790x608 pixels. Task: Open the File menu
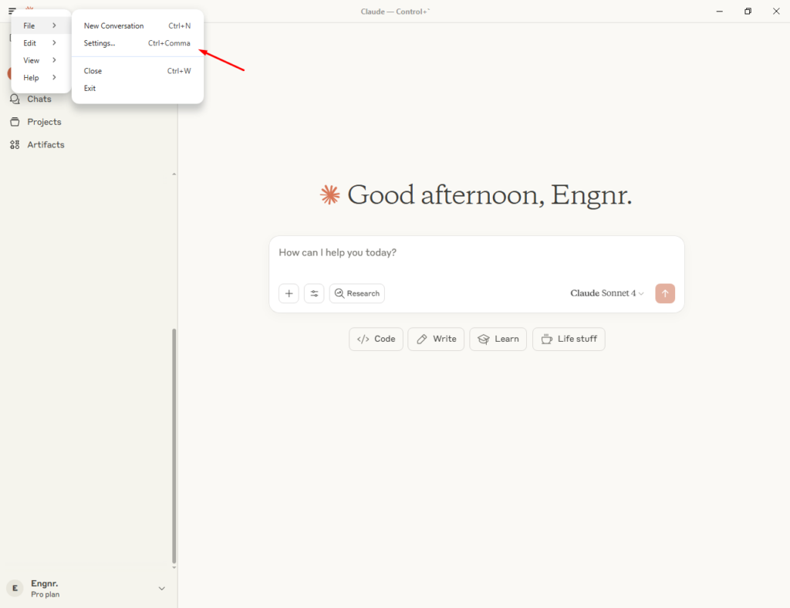click(40, 25)
